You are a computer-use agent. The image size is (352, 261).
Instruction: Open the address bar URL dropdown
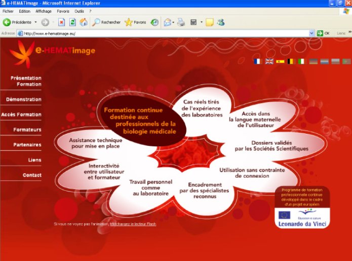[311, 33]
